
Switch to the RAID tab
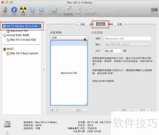click(110, 24)
